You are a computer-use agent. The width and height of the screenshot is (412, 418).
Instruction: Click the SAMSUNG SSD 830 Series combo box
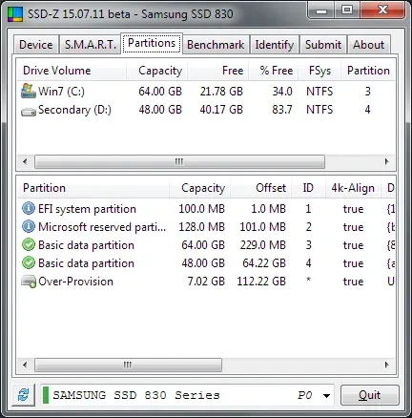pos(187,395)
